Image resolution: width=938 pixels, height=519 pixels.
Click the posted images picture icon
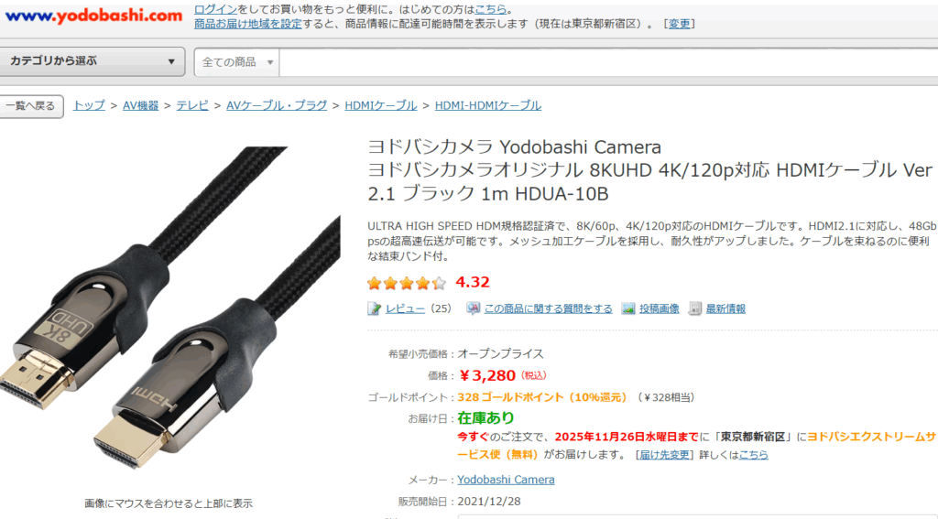point(628,308)
